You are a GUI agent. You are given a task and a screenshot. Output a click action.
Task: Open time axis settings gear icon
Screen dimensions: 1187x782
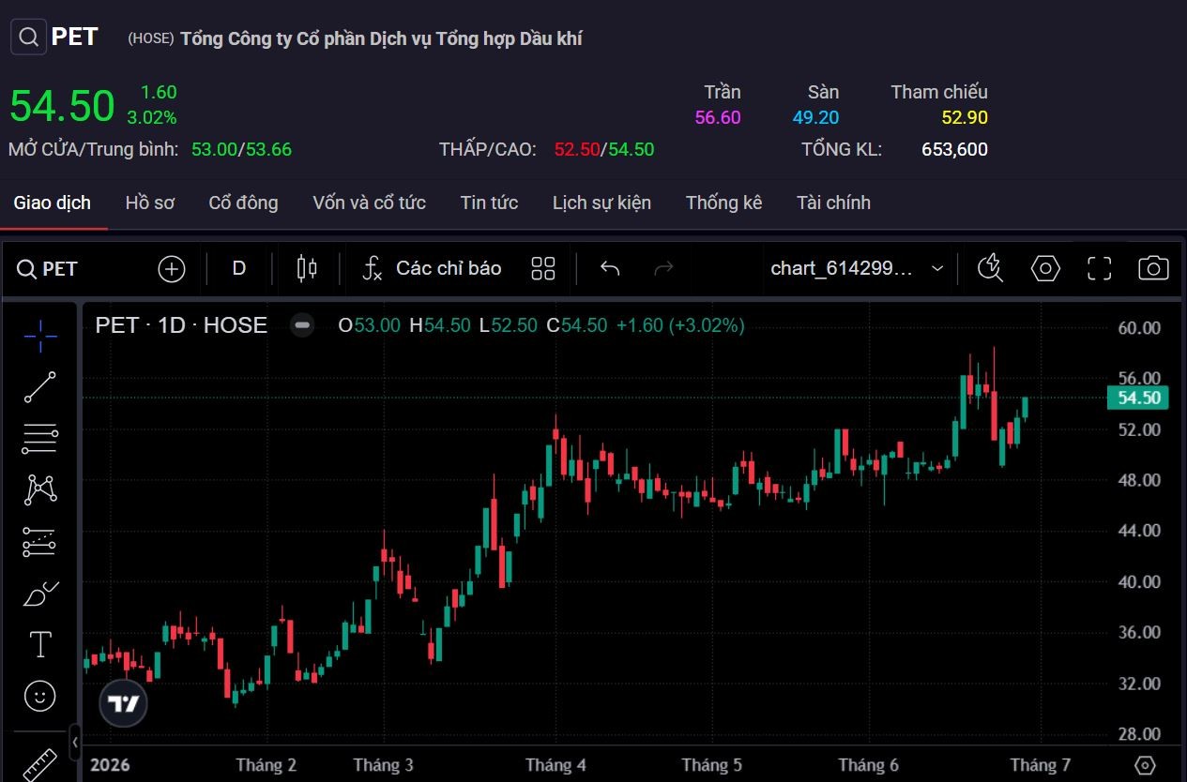pos(1144,764)
